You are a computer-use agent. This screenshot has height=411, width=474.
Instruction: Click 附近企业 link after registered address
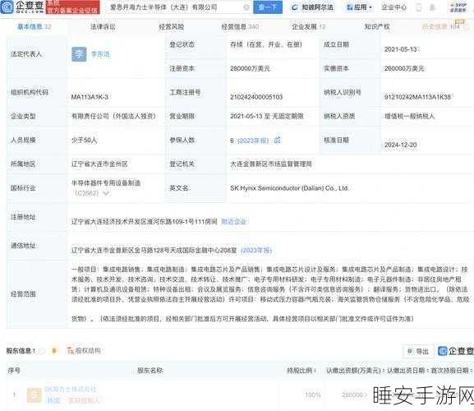234,221
